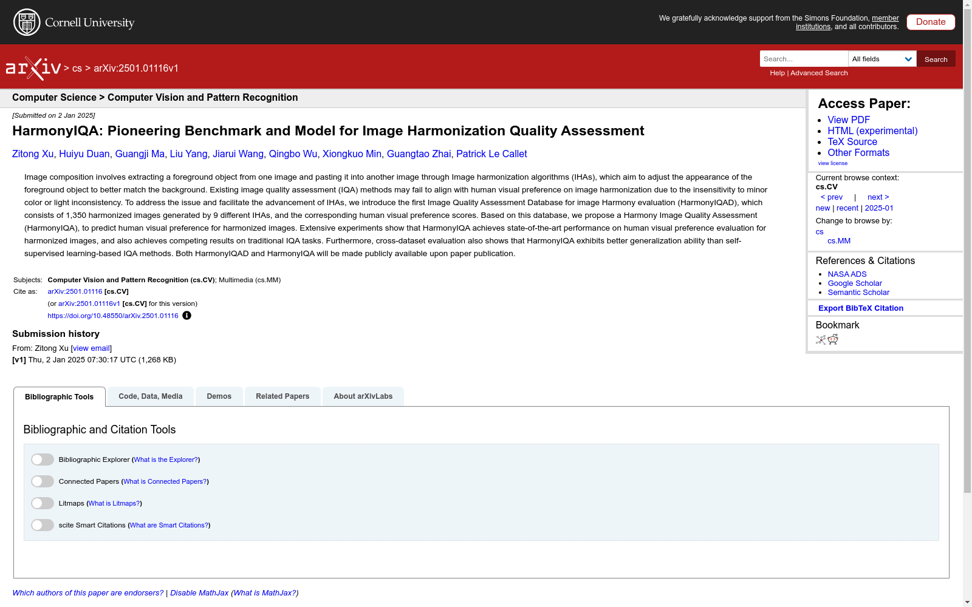Enable Connected Papers toggle
This screenshot has height=607, width=972.
click(x=43, y=481)
